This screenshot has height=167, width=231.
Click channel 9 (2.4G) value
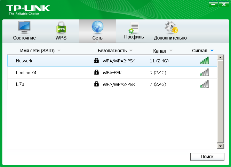158,72
